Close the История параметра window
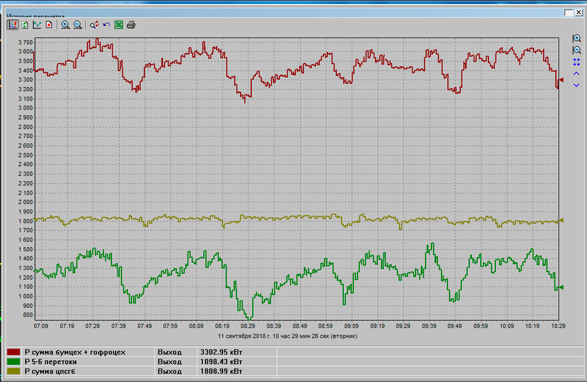The image size is (587, 382). [578, 12]
